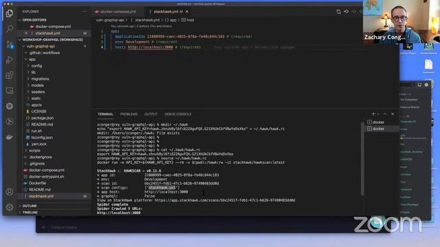Click the terminal panel vertical scrollbar

coord(362,158)
